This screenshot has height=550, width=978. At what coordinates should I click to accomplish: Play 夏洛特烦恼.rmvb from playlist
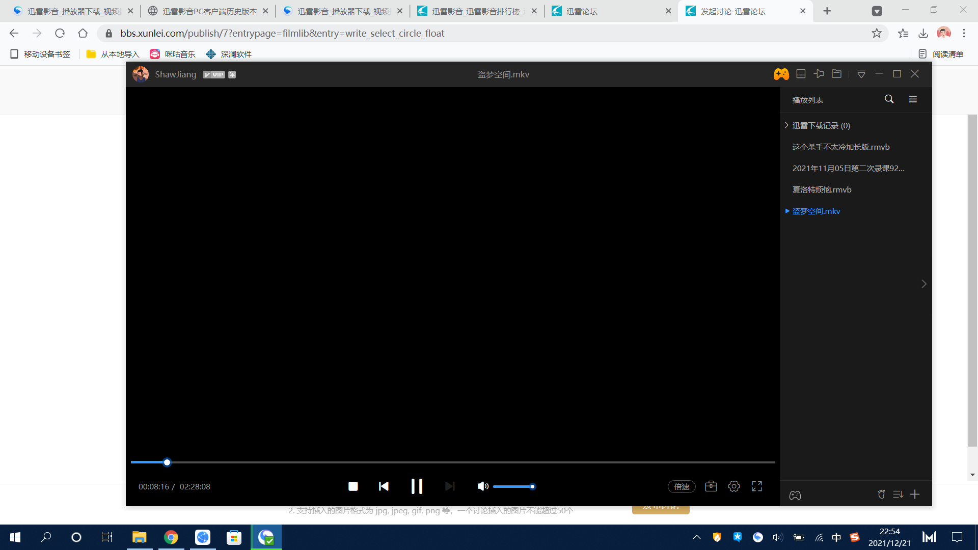coord(822,190)
